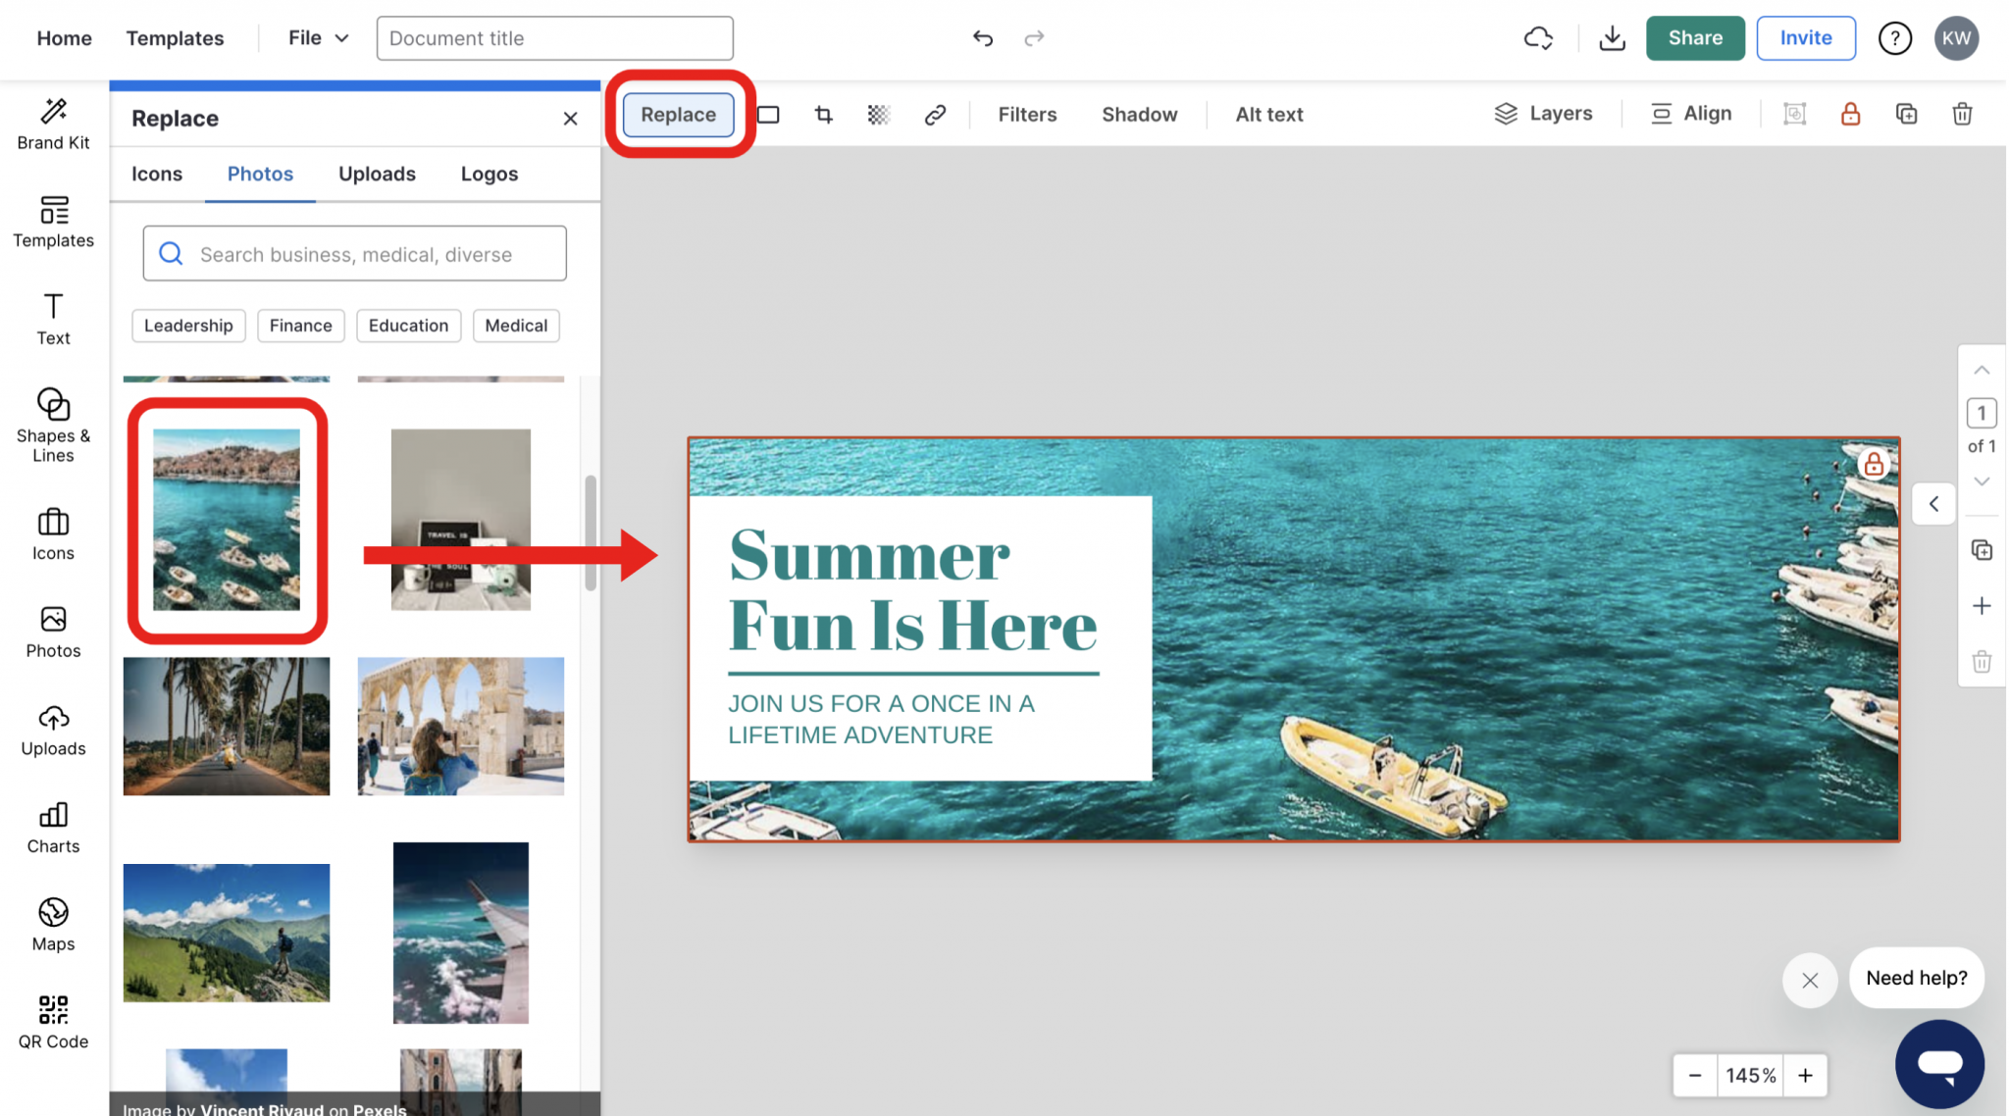Select the Shapes & Lines tool
Image resolution: width=2009 pixels, height=1116 pixels.
pos(53,424)
